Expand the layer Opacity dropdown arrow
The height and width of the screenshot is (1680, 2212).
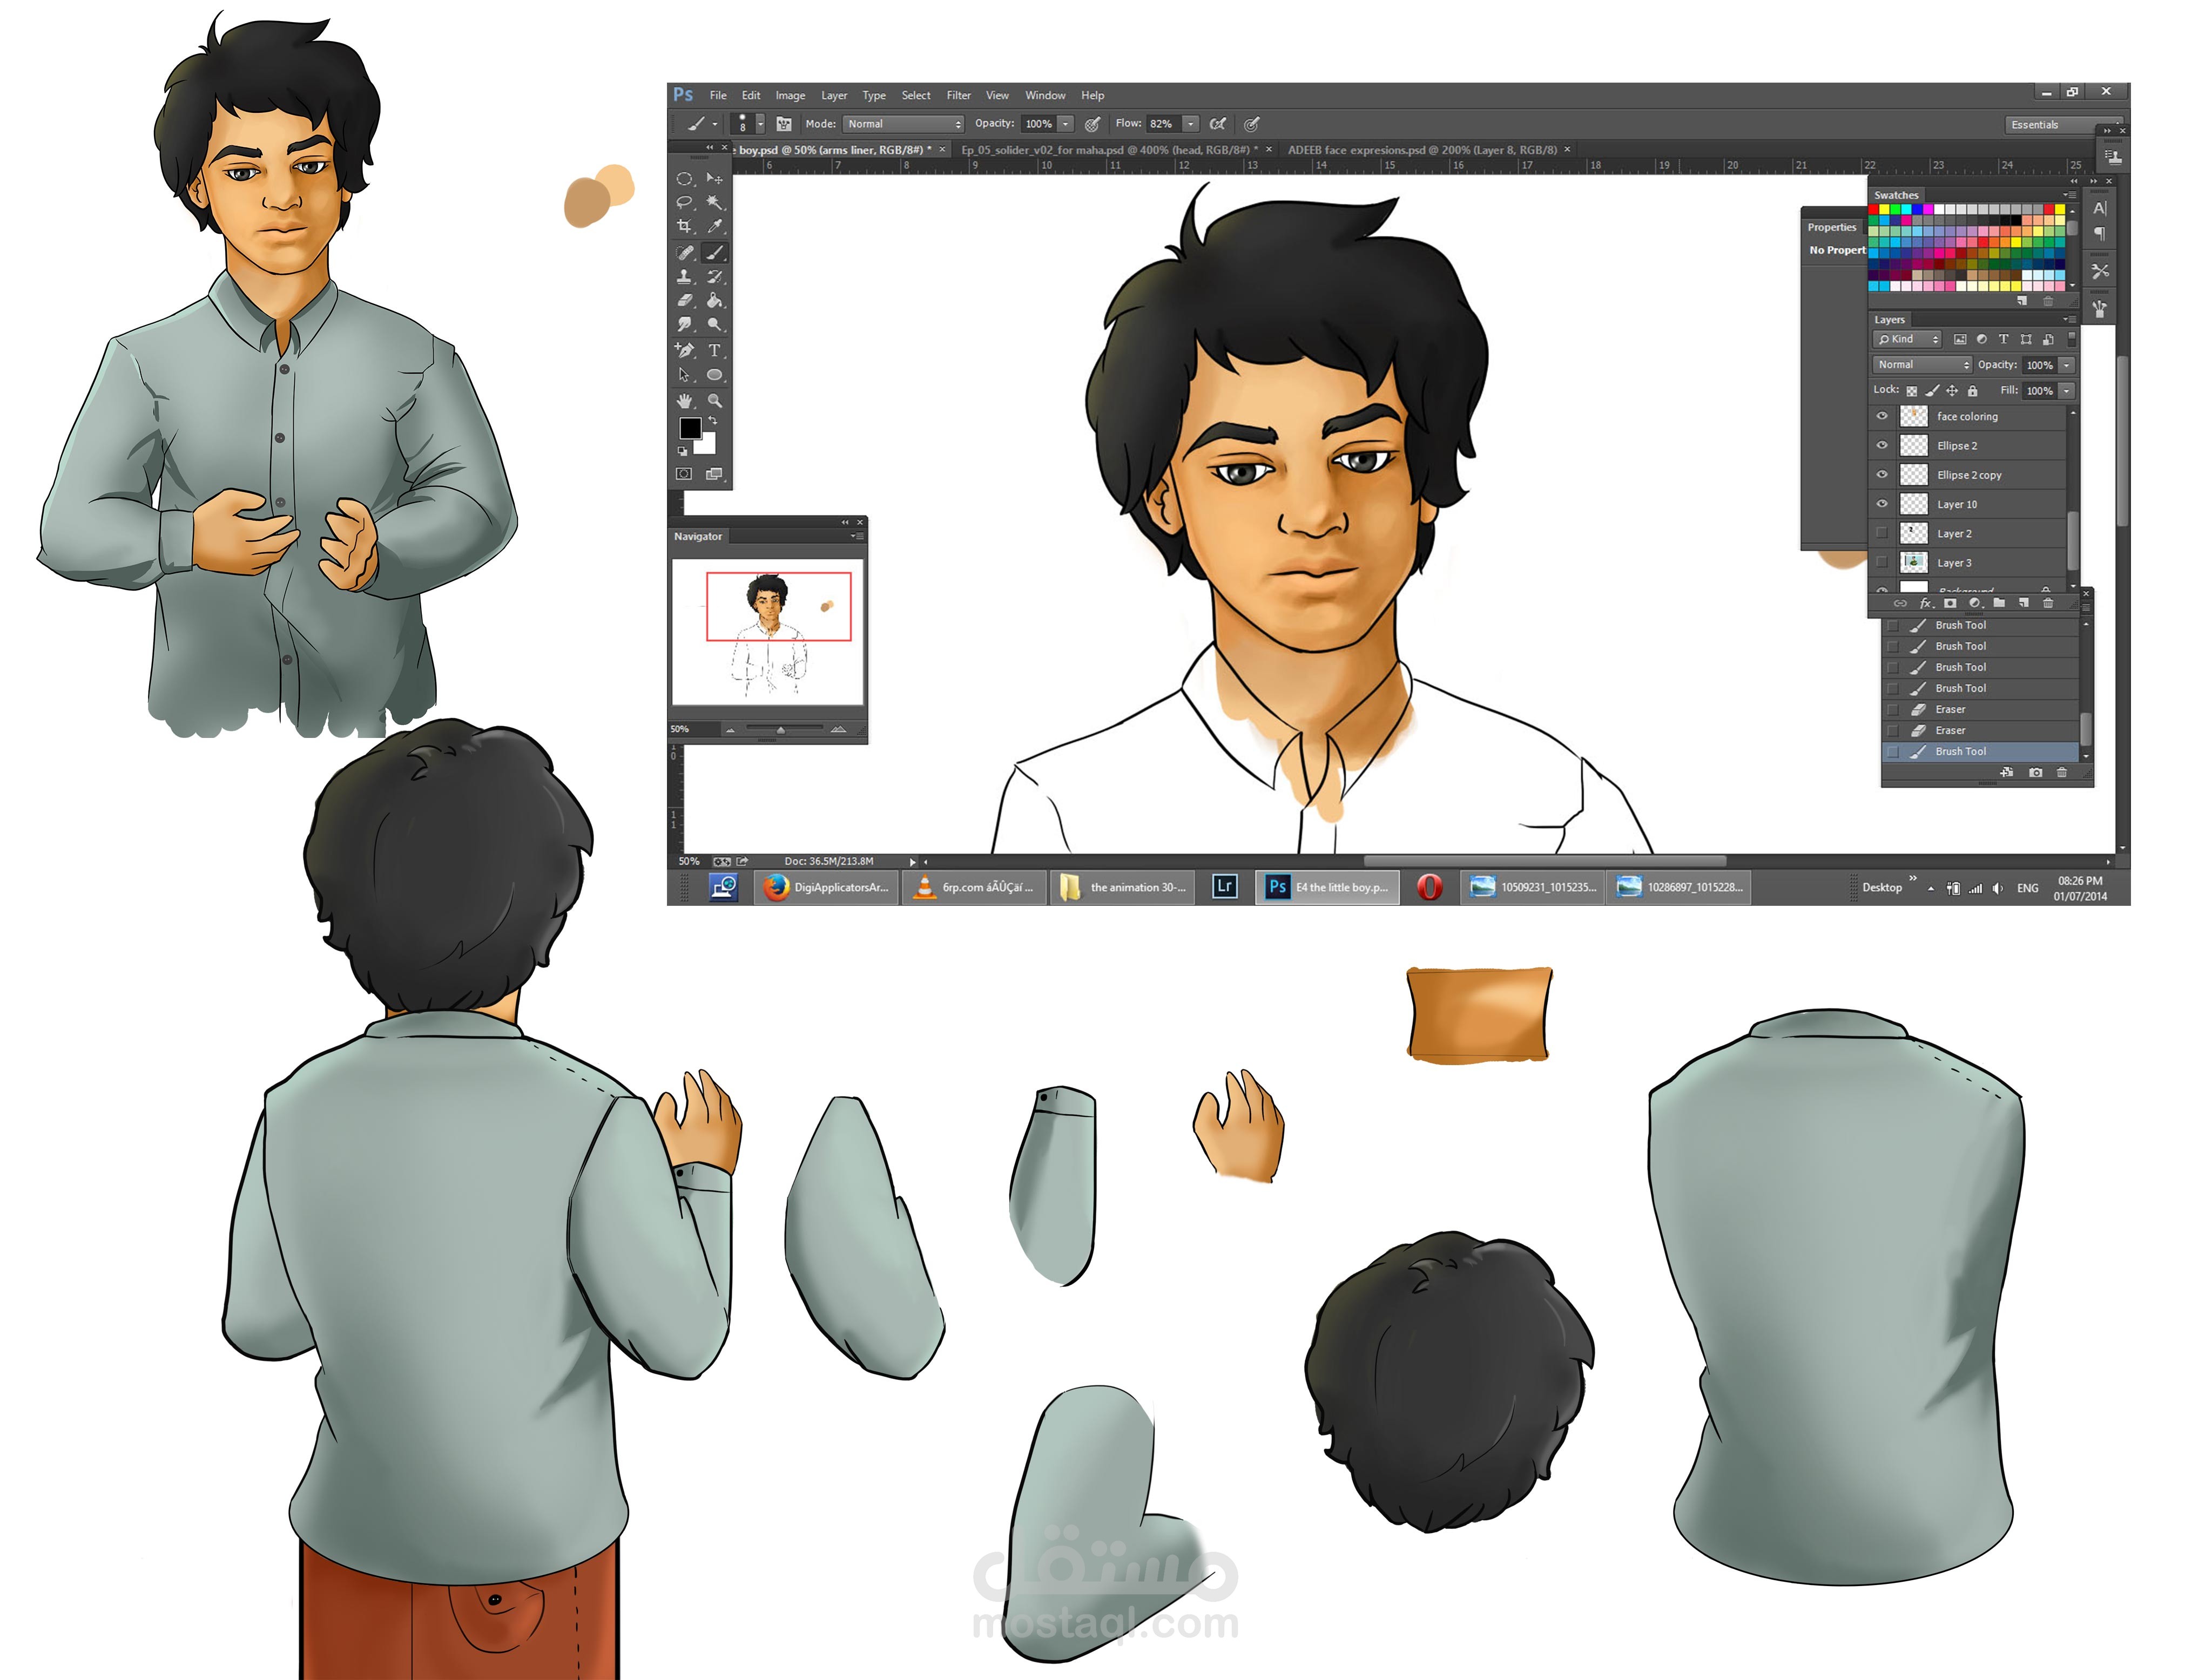[2066, 365]
